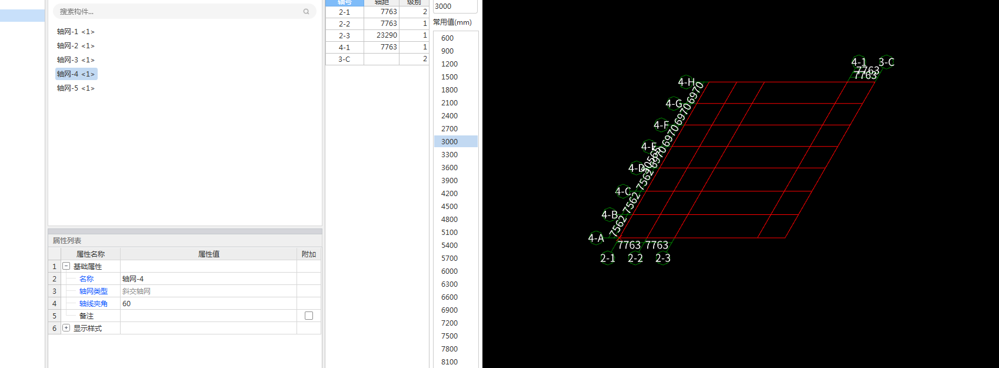999x368 pixels.
Task: Choose common value 6000
Action: [455, 271]
